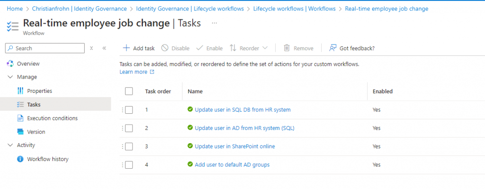Click the Learn more link
This screenshot has height=190, width=485.
pyautogui.click(x=134, y=72)
